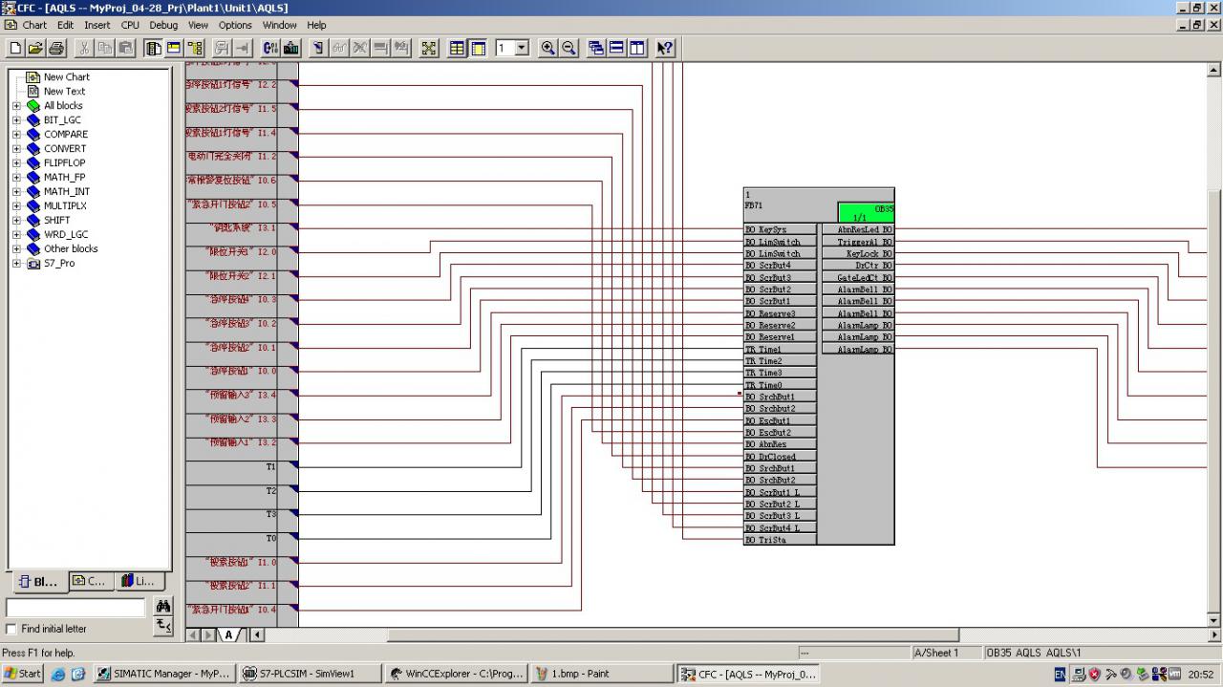Screen dimensions: 1223x687
Task: Click the Copy toolbar icon
Action: pos(105,48)
